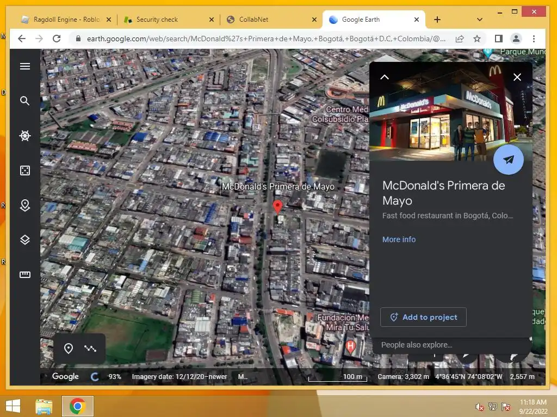This screenshot has height=417, width=557.
Task: Reload the current page
Action: (x=57, y=39)
